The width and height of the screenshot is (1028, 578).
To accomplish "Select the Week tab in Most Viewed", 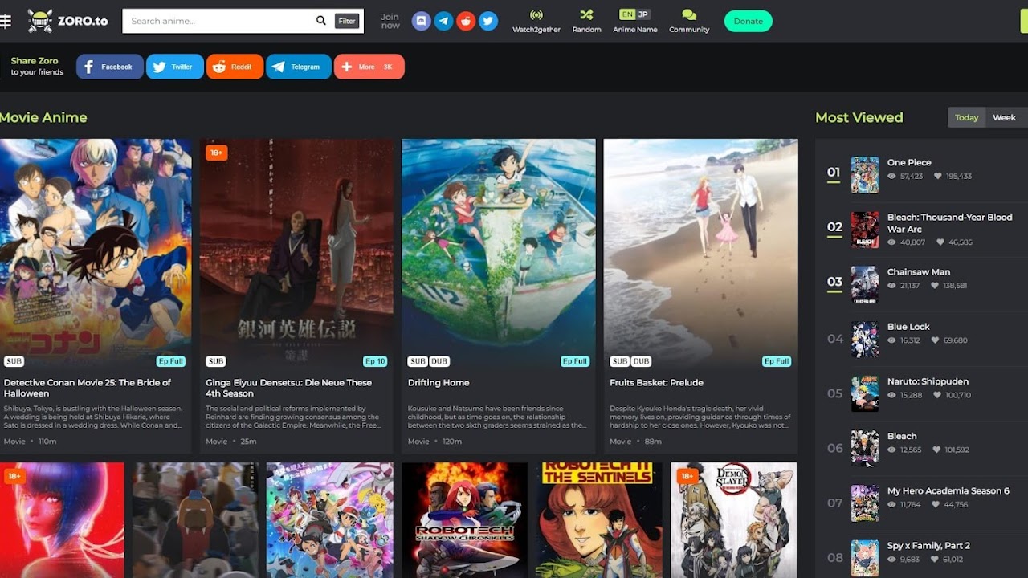I will 1005,117.
